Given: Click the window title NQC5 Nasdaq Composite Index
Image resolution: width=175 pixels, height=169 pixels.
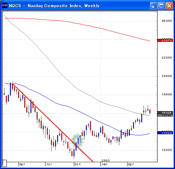Looking at the screenshot, I should point(54,6).
